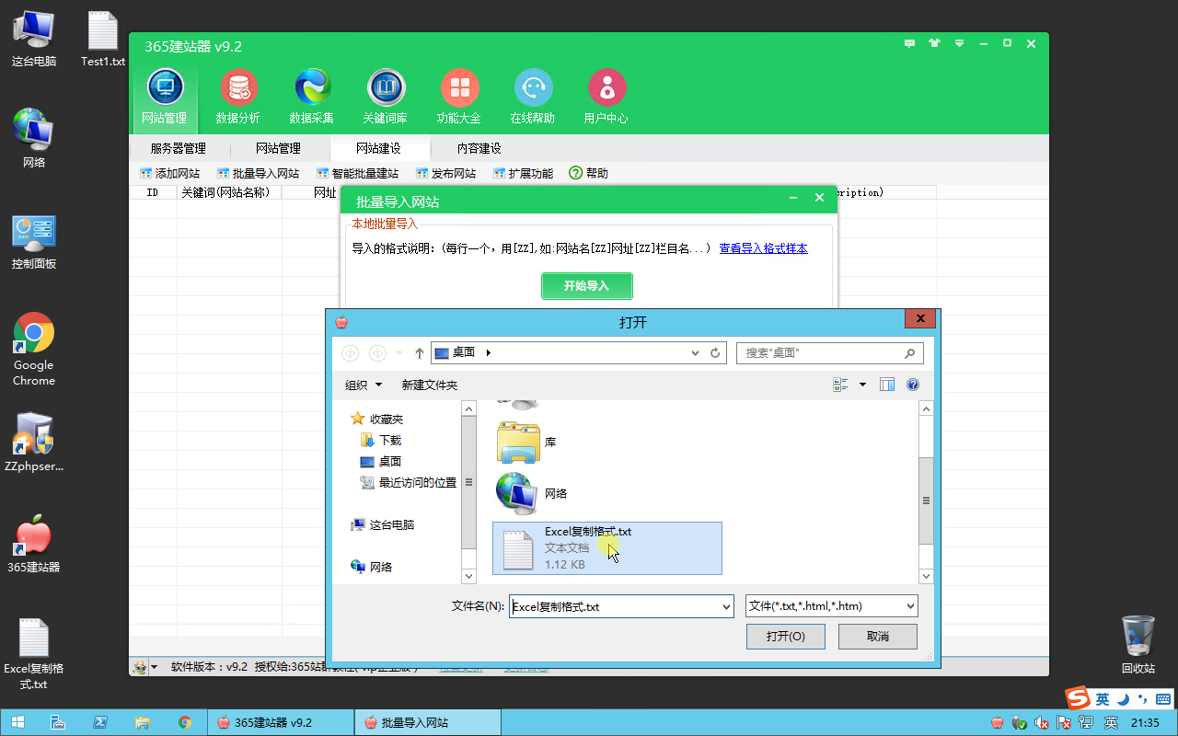Open Test1.txt on the desktop
This screenshot has height=736, width=1178.
coord(103,40)
